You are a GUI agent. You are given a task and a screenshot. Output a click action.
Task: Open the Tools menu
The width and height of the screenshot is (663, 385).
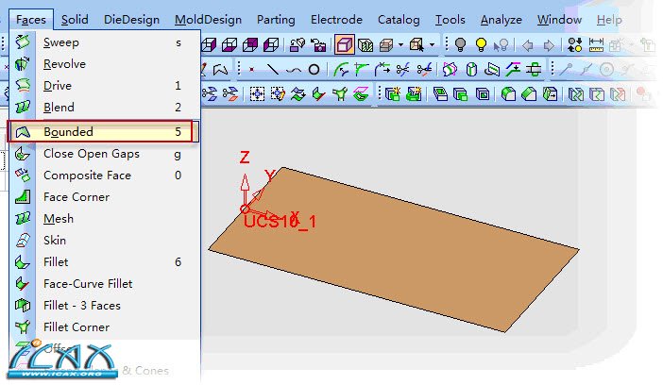pos(450,20)
